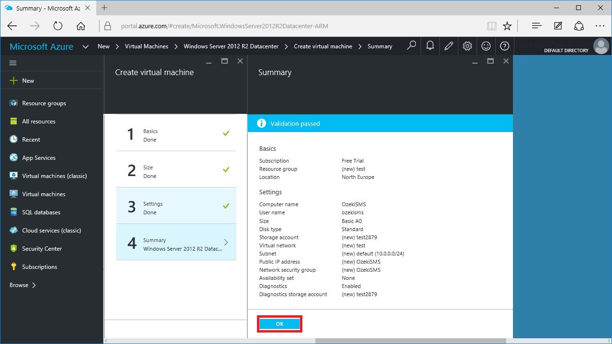Add page to favorites star icon

tap(507, 26)
